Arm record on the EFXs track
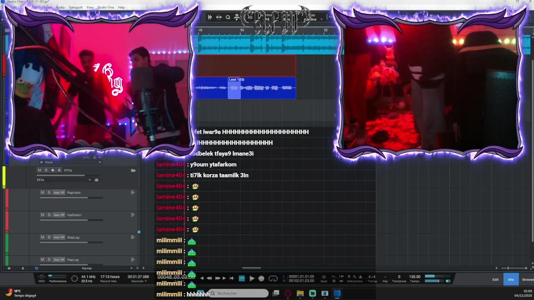 pos(53,170)
